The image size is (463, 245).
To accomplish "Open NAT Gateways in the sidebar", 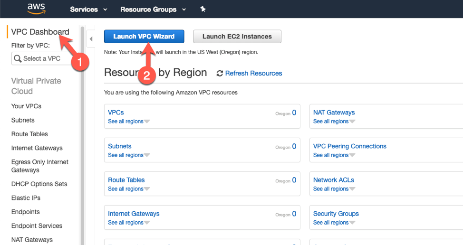I will 32,240.
